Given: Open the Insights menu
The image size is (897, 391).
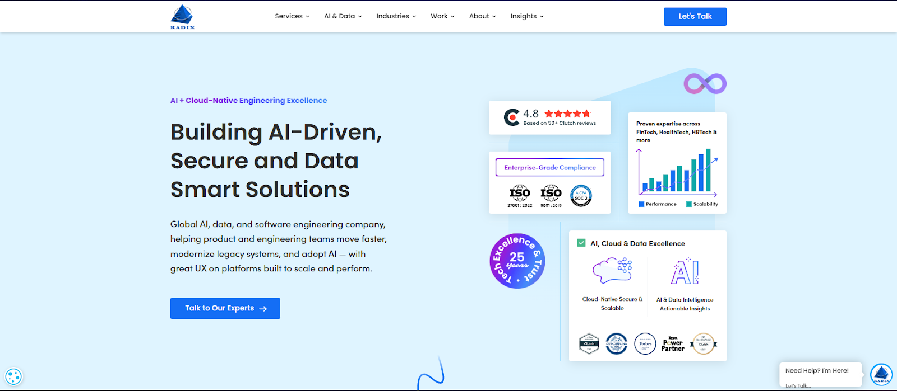Looking at the screenshot, I should coord(527,16).
